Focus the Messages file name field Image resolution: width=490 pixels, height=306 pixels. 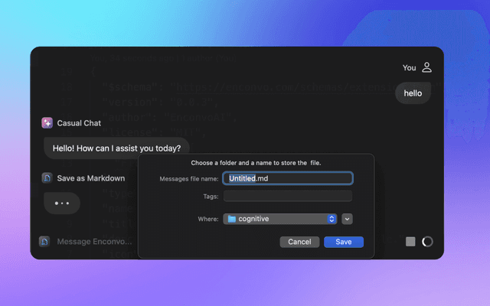(288, 178)
